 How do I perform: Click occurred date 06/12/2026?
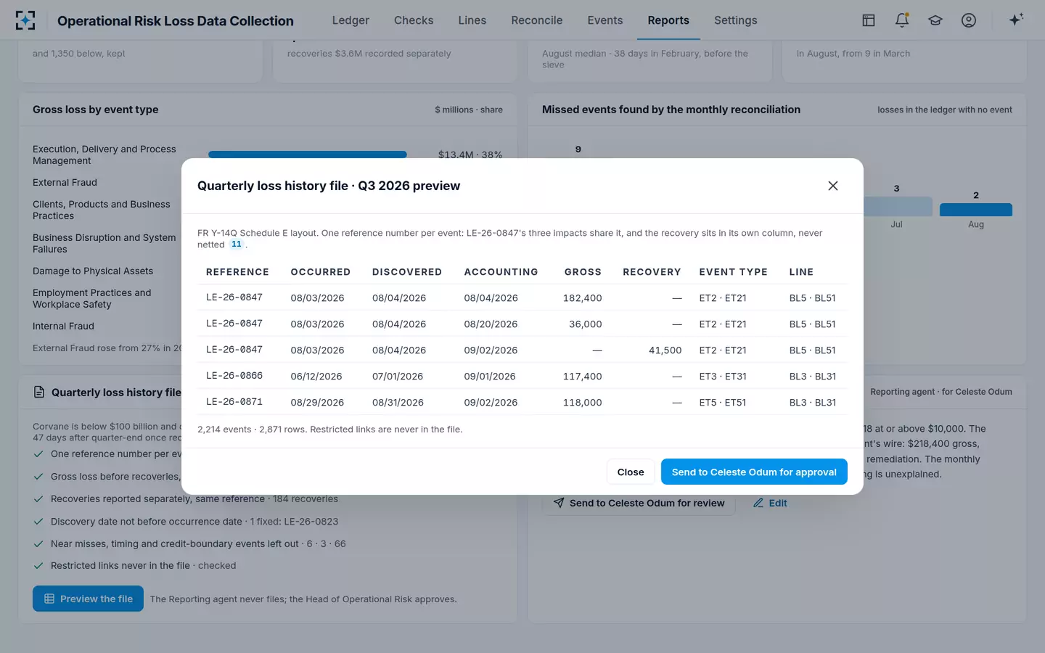pyautogui.click(x=316, y=377)
